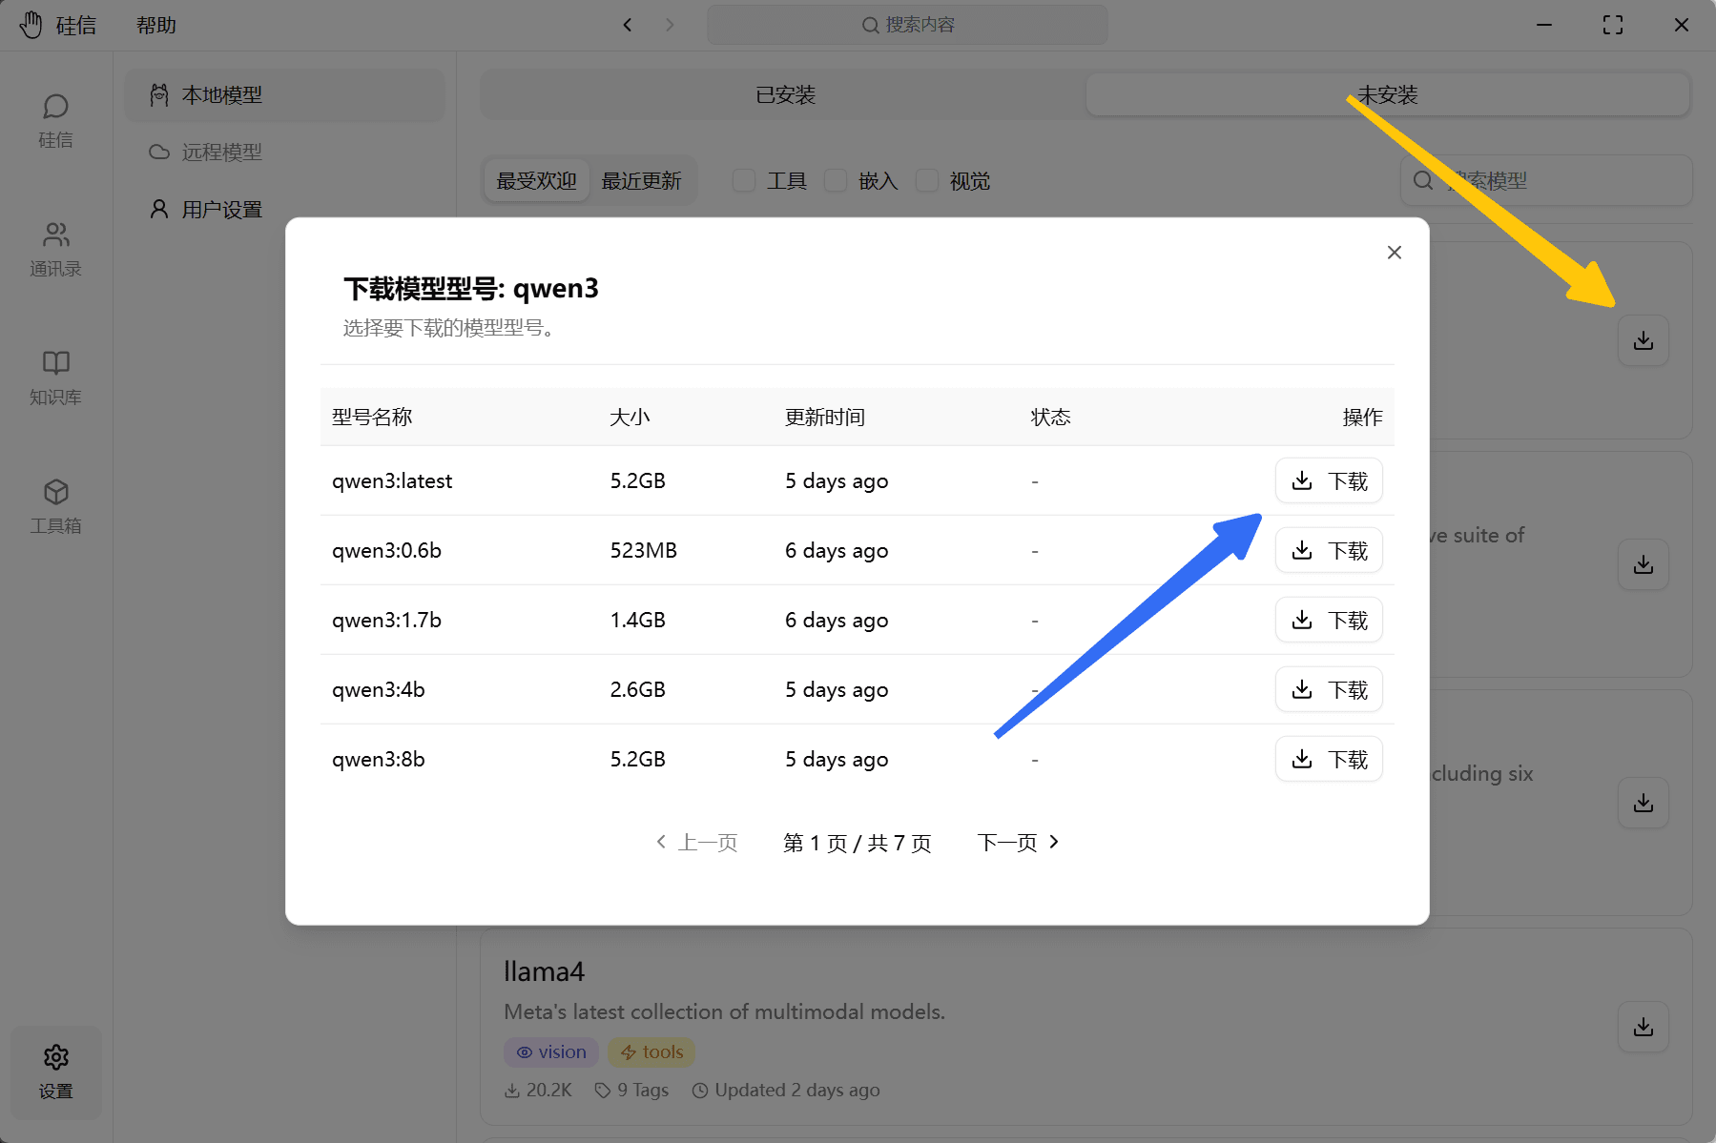Switch to the 未安装 tab
The image size is (1716, 1143).
click(x=1388, y=94)
